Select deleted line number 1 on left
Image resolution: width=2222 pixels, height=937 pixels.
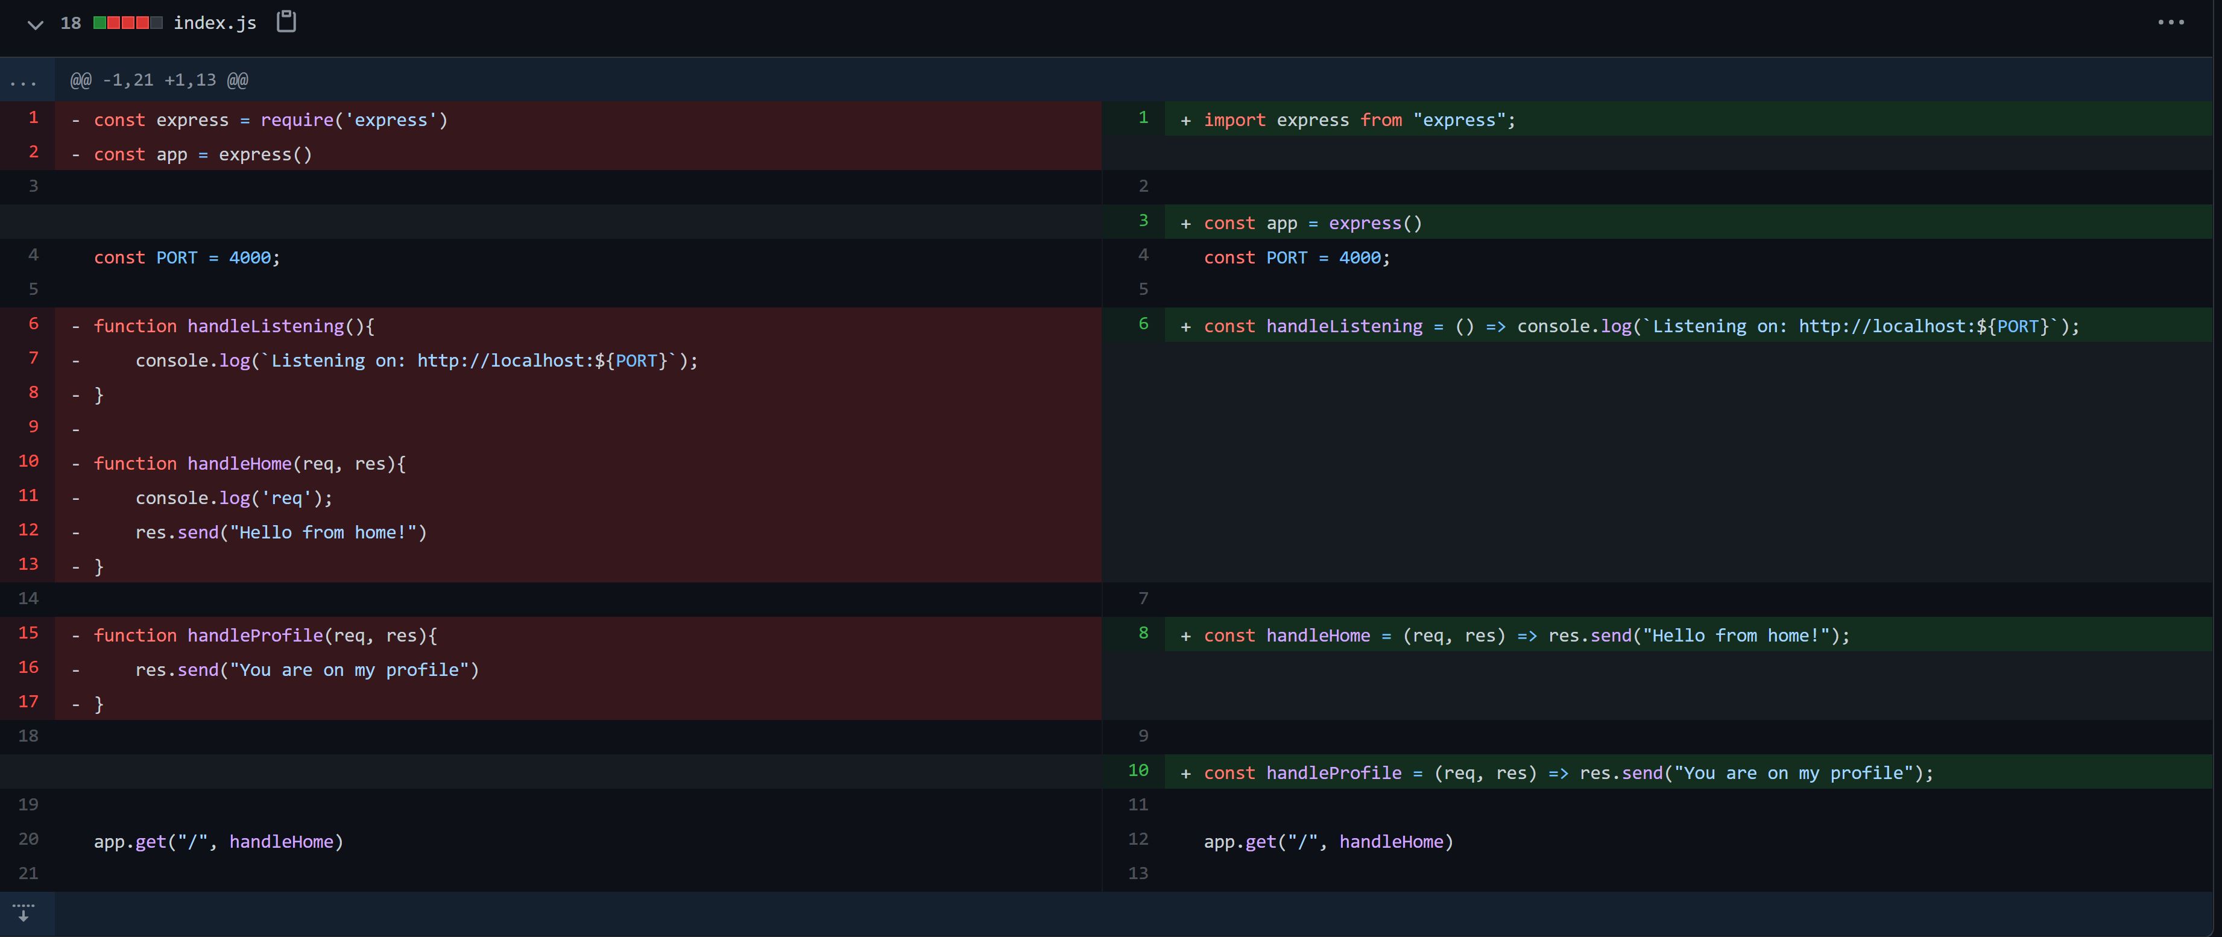tap(33, 118)
